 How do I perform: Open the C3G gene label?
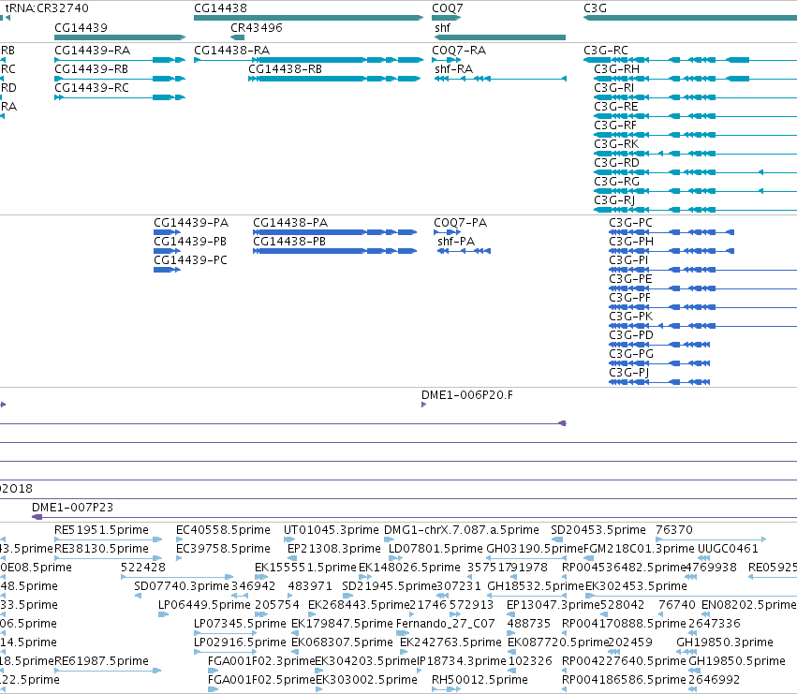click(596, 8)
